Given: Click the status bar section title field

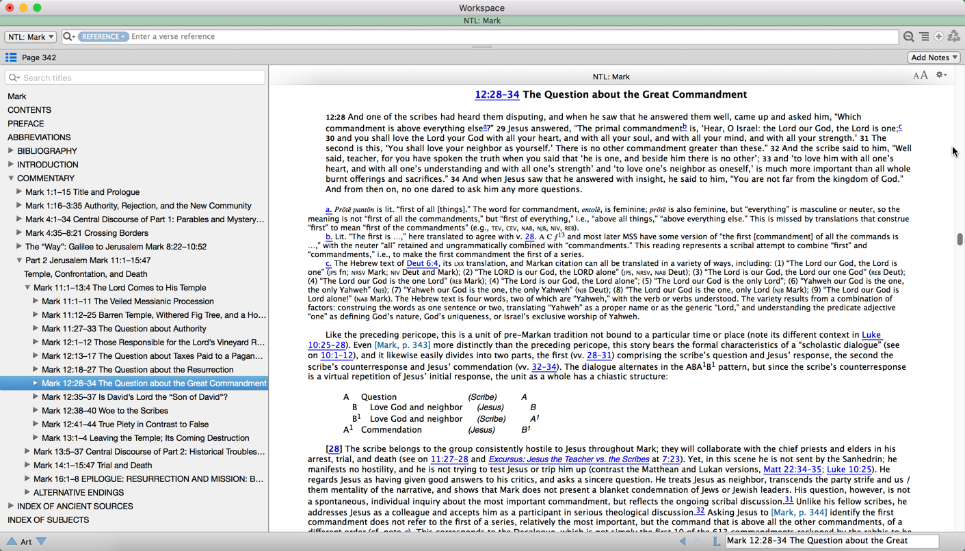Looking at the screenshot, I should (832, 541).
